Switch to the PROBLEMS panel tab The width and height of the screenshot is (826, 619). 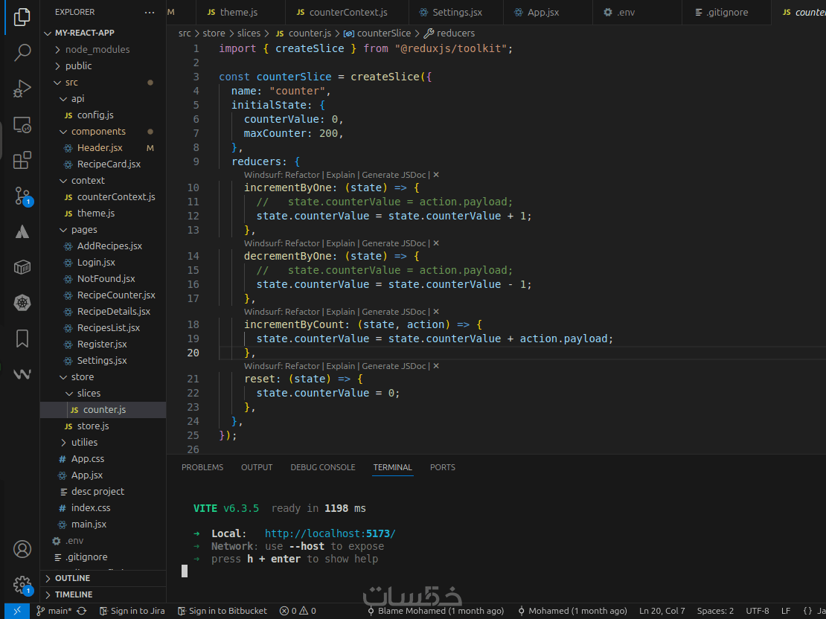click(202, 467)
